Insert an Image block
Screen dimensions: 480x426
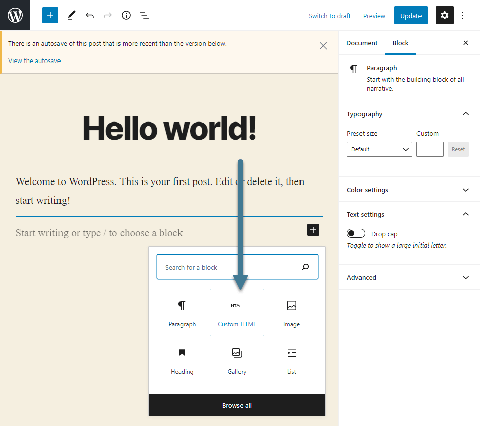click(x=291, y=313)
